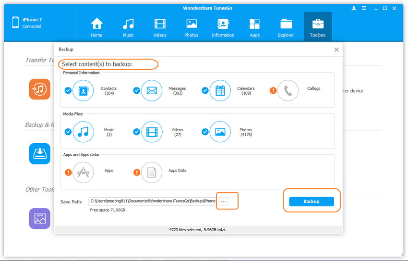Click the Messages envelope icon
Viewport: 408px width, 261px height.
152,90
